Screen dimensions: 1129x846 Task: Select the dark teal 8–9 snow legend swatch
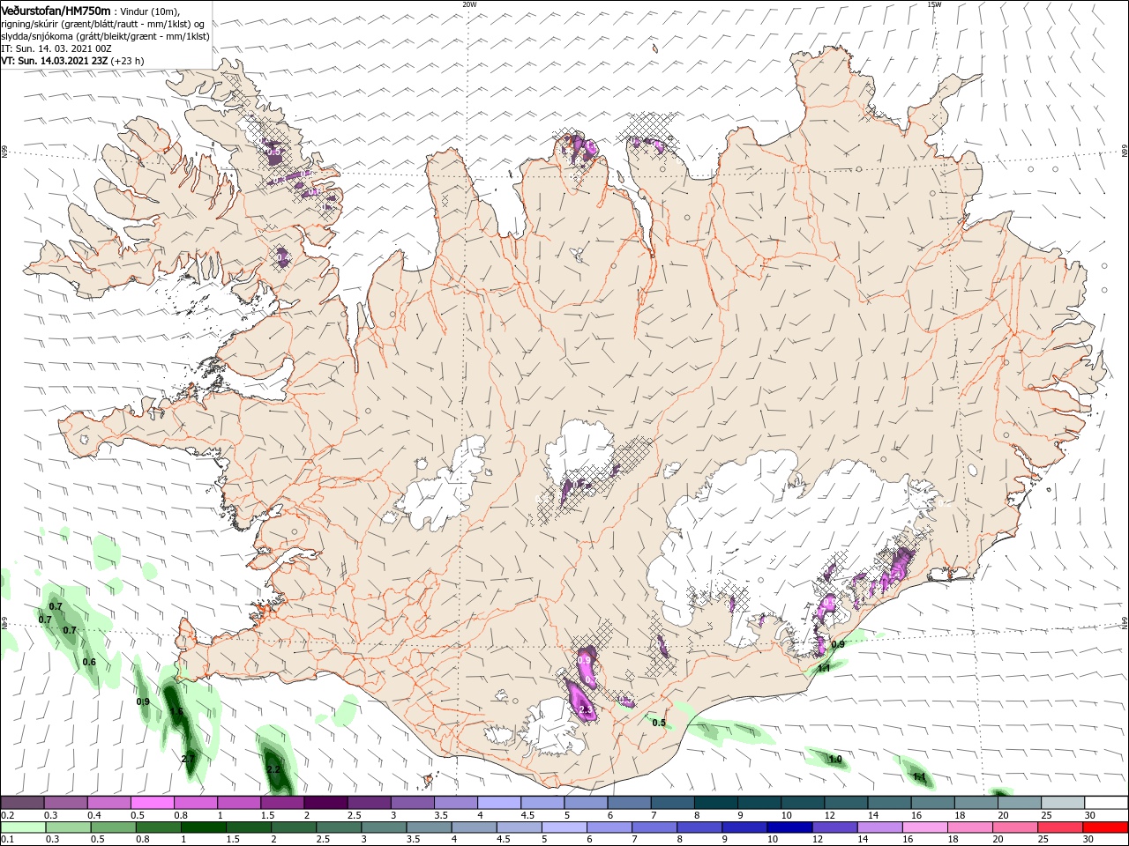pos(715,803)
